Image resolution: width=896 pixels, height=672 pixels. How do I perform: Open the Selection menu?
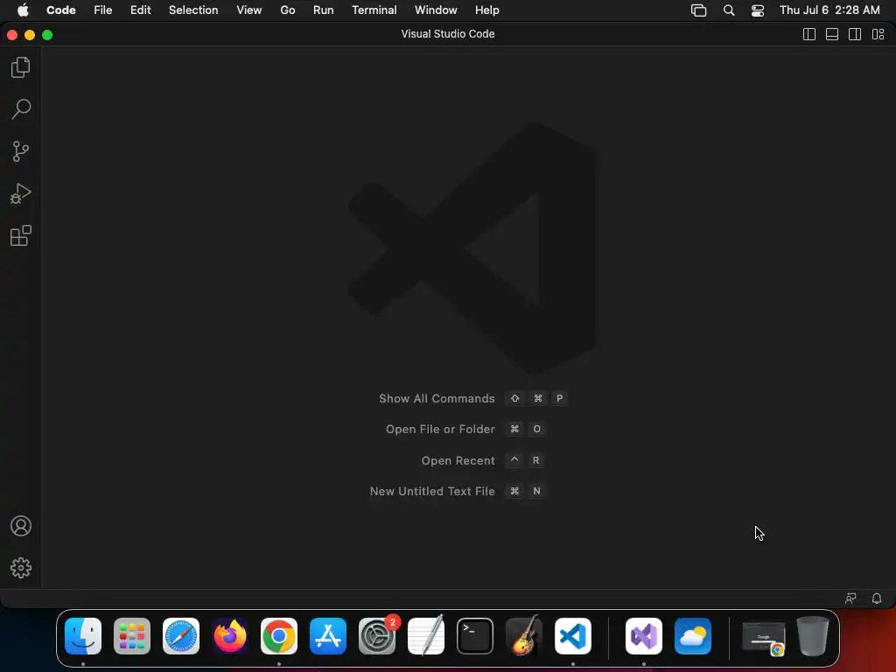[x=193, y=10]
